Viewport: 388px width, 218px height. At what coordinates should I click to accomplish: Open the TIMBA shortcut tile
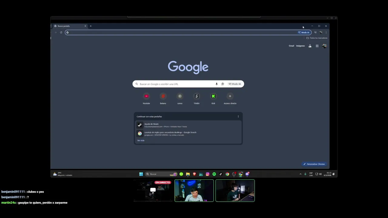pyautogui.click(x=196, y=99)
